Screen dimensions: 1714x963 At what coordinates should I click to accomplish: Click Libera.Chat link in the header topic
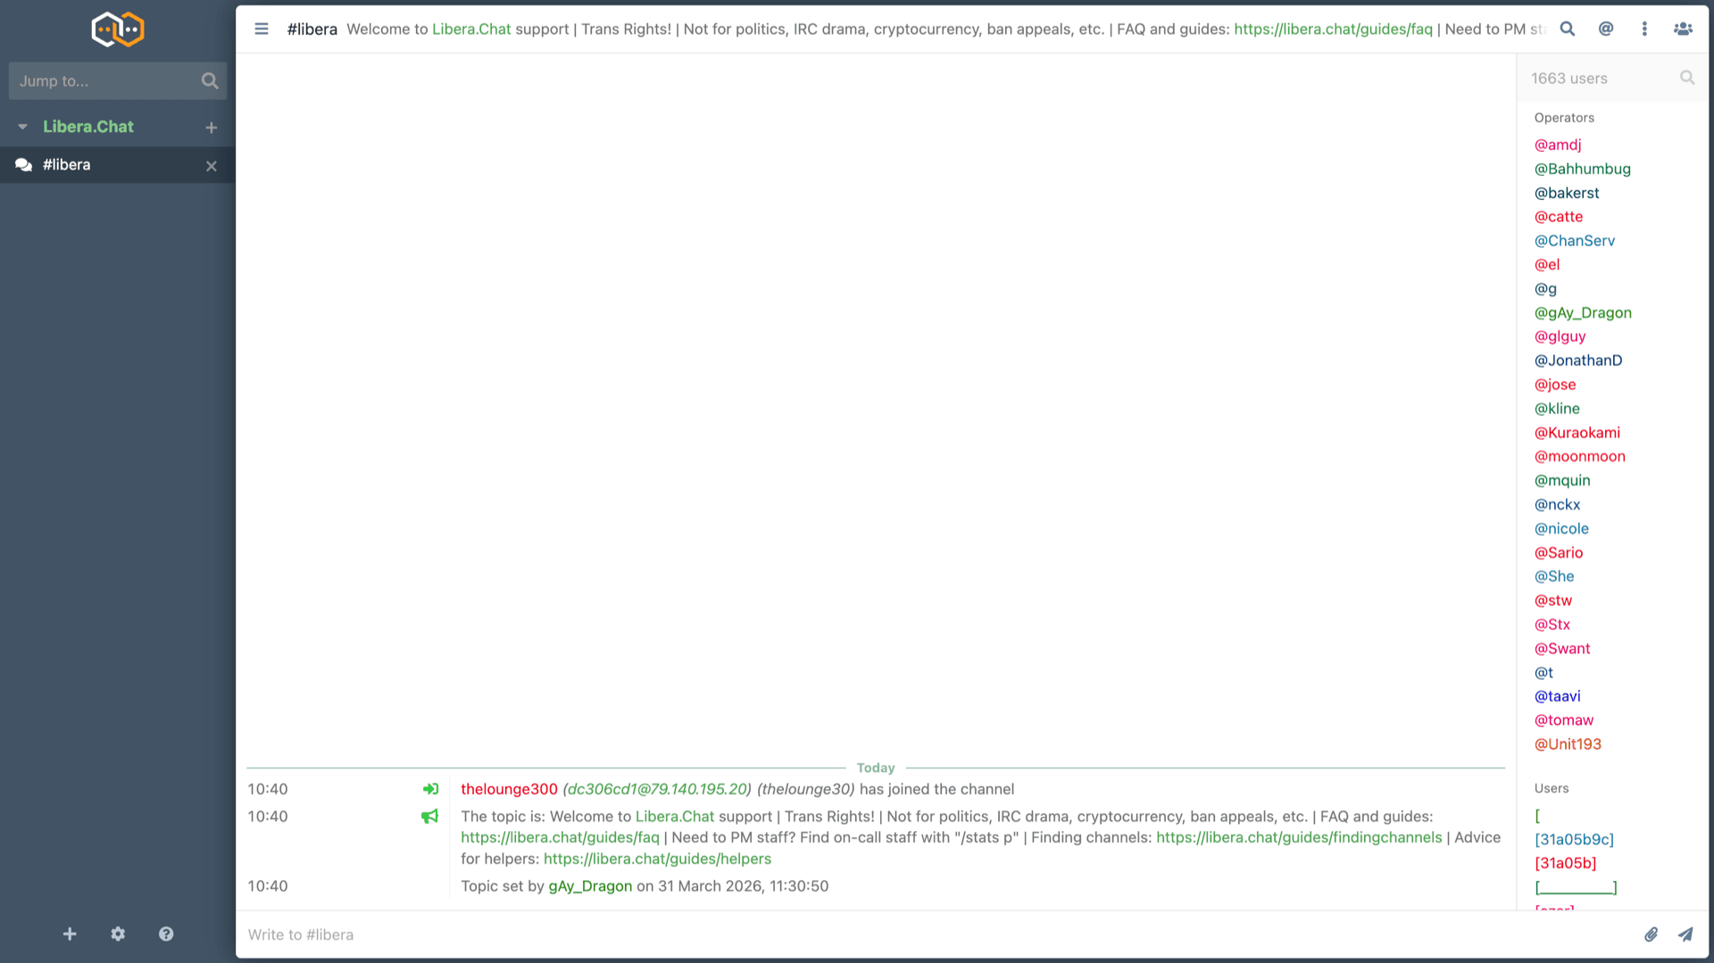(471, 29)
